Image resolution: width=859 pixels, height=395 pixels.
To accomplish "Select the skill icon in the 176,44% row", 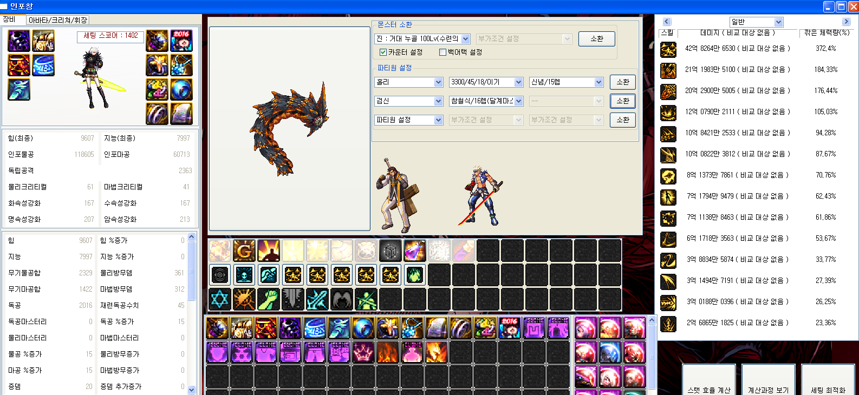I will pyautogui.click(x=668, y=92).
